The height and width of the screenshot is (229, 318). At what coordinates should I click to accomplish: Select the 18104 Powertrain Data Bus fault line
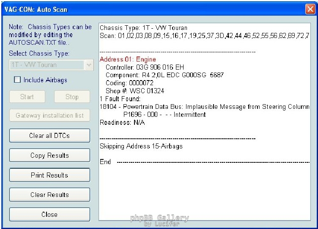point(205,107)
